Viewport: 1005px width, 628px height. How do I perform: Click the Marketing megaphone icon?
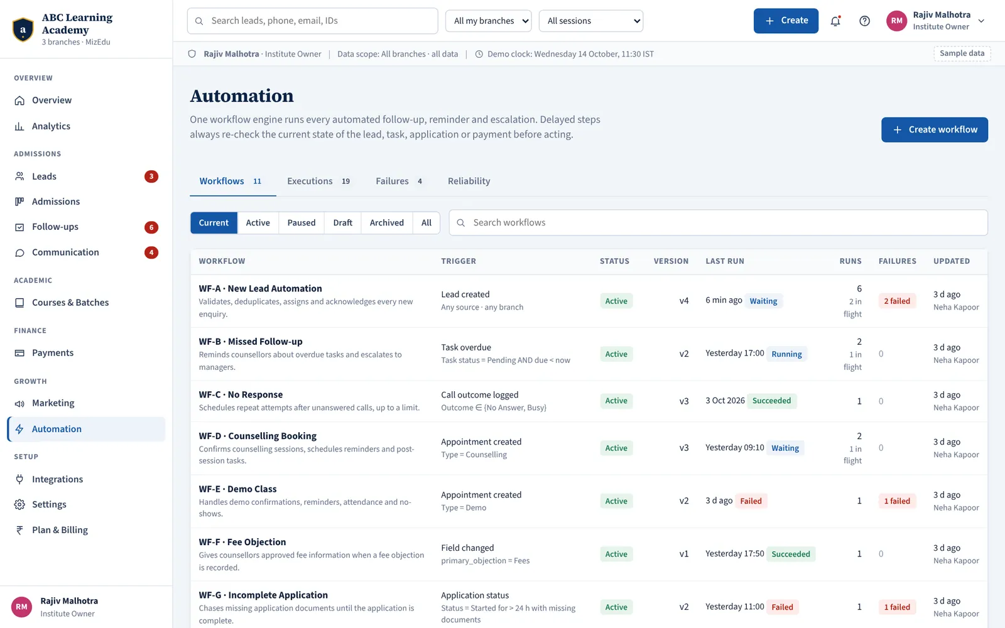[x=19, y=403]
